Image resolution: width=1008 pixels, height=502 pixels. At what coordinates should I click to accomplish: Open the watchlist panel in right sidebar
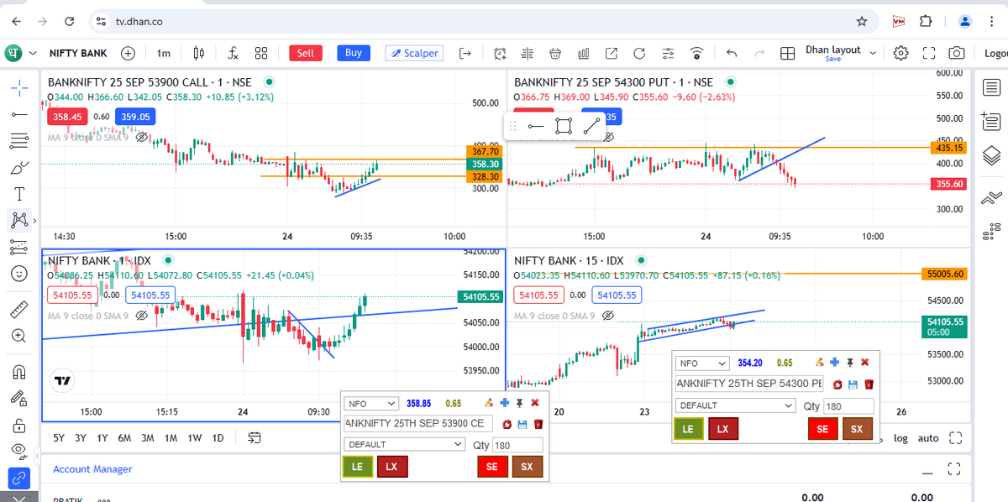[x=991, y=87]
